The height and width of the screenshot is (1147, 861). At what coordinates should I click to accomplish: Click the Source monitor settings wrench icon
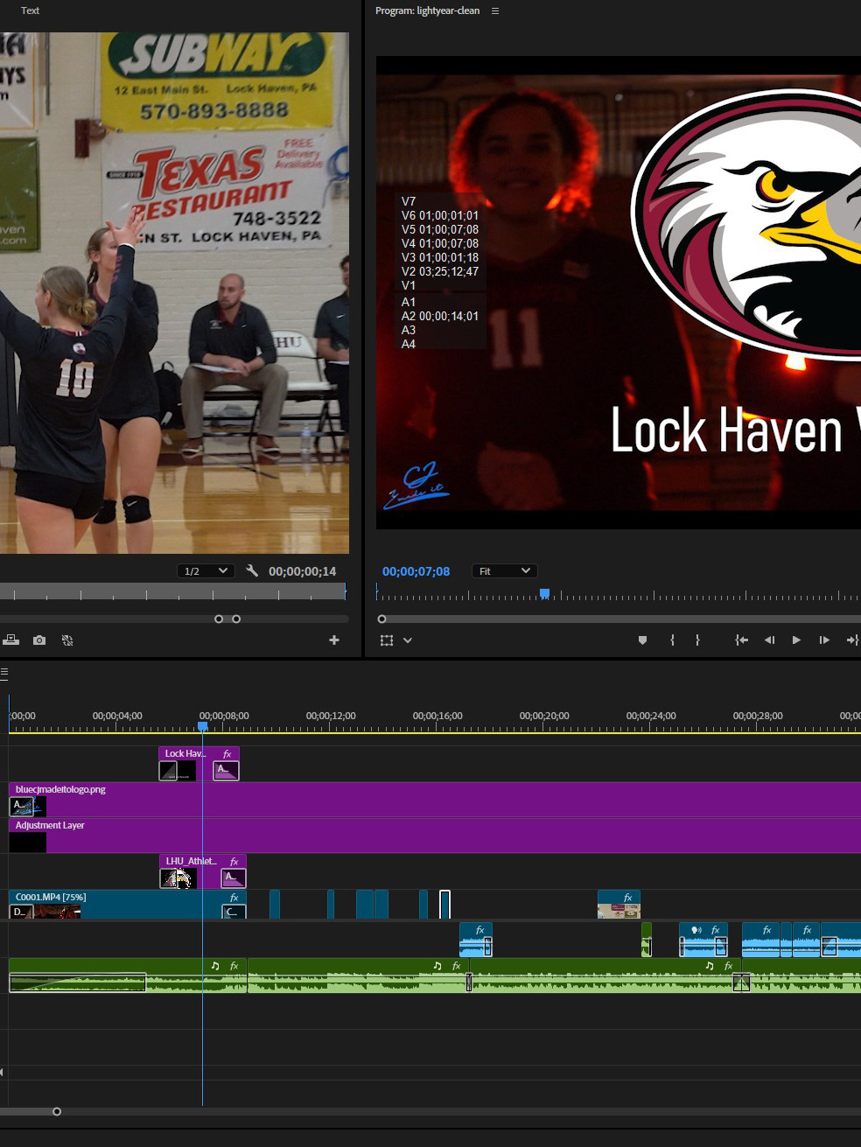252,570
